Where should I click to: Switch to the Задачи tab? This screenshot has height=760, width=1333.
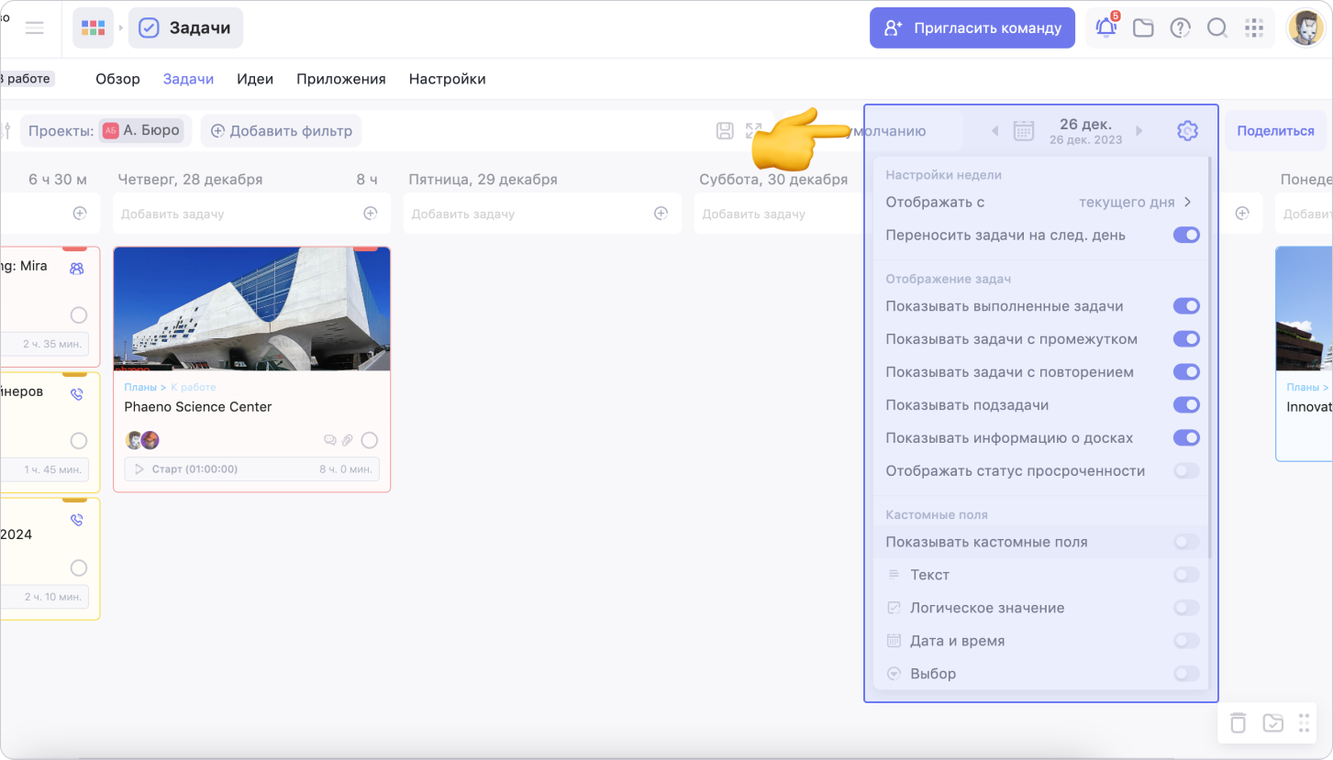(188, 79)
